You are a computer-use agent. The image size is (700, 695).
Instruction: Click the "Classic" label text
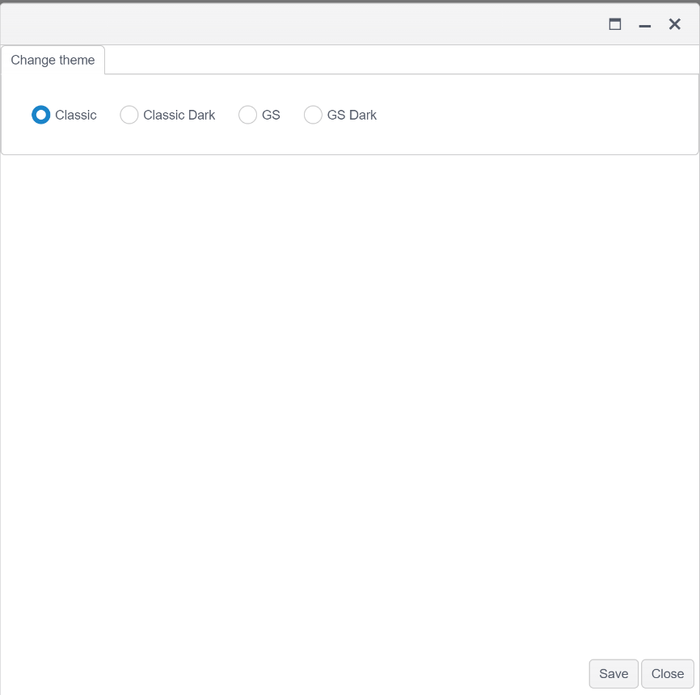pos(76,115)
